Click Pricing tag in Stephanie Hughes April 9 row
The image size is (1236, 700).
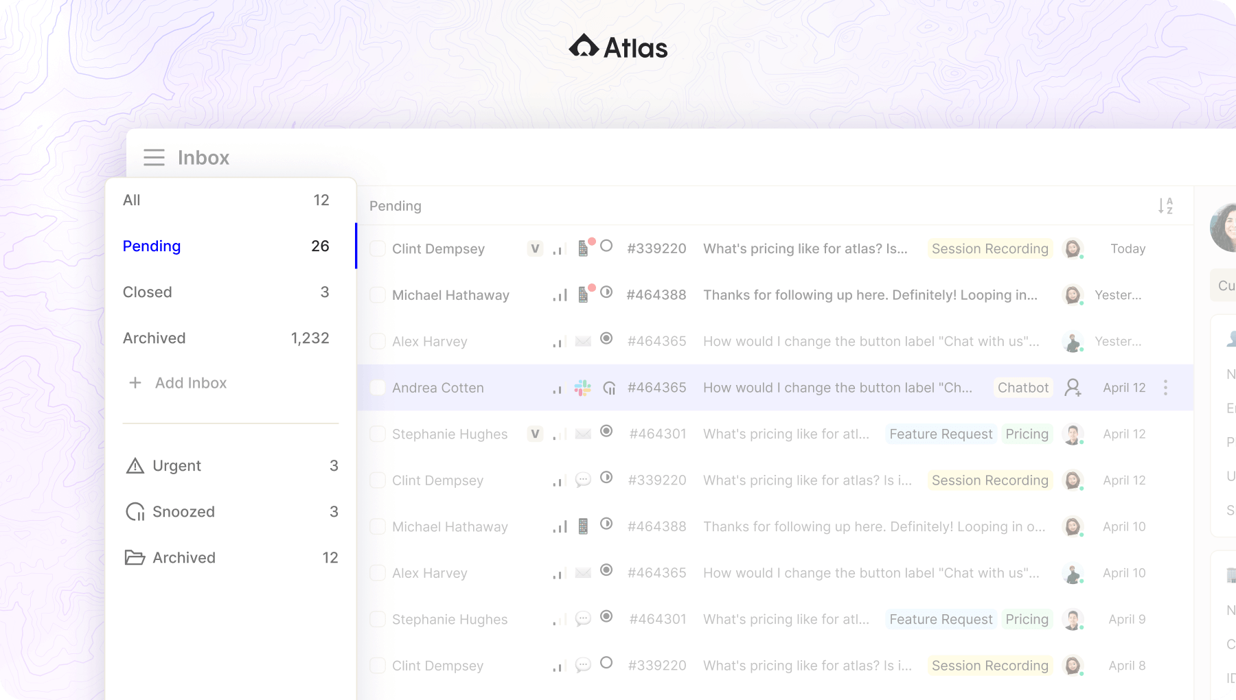[x=1027, y=619]
